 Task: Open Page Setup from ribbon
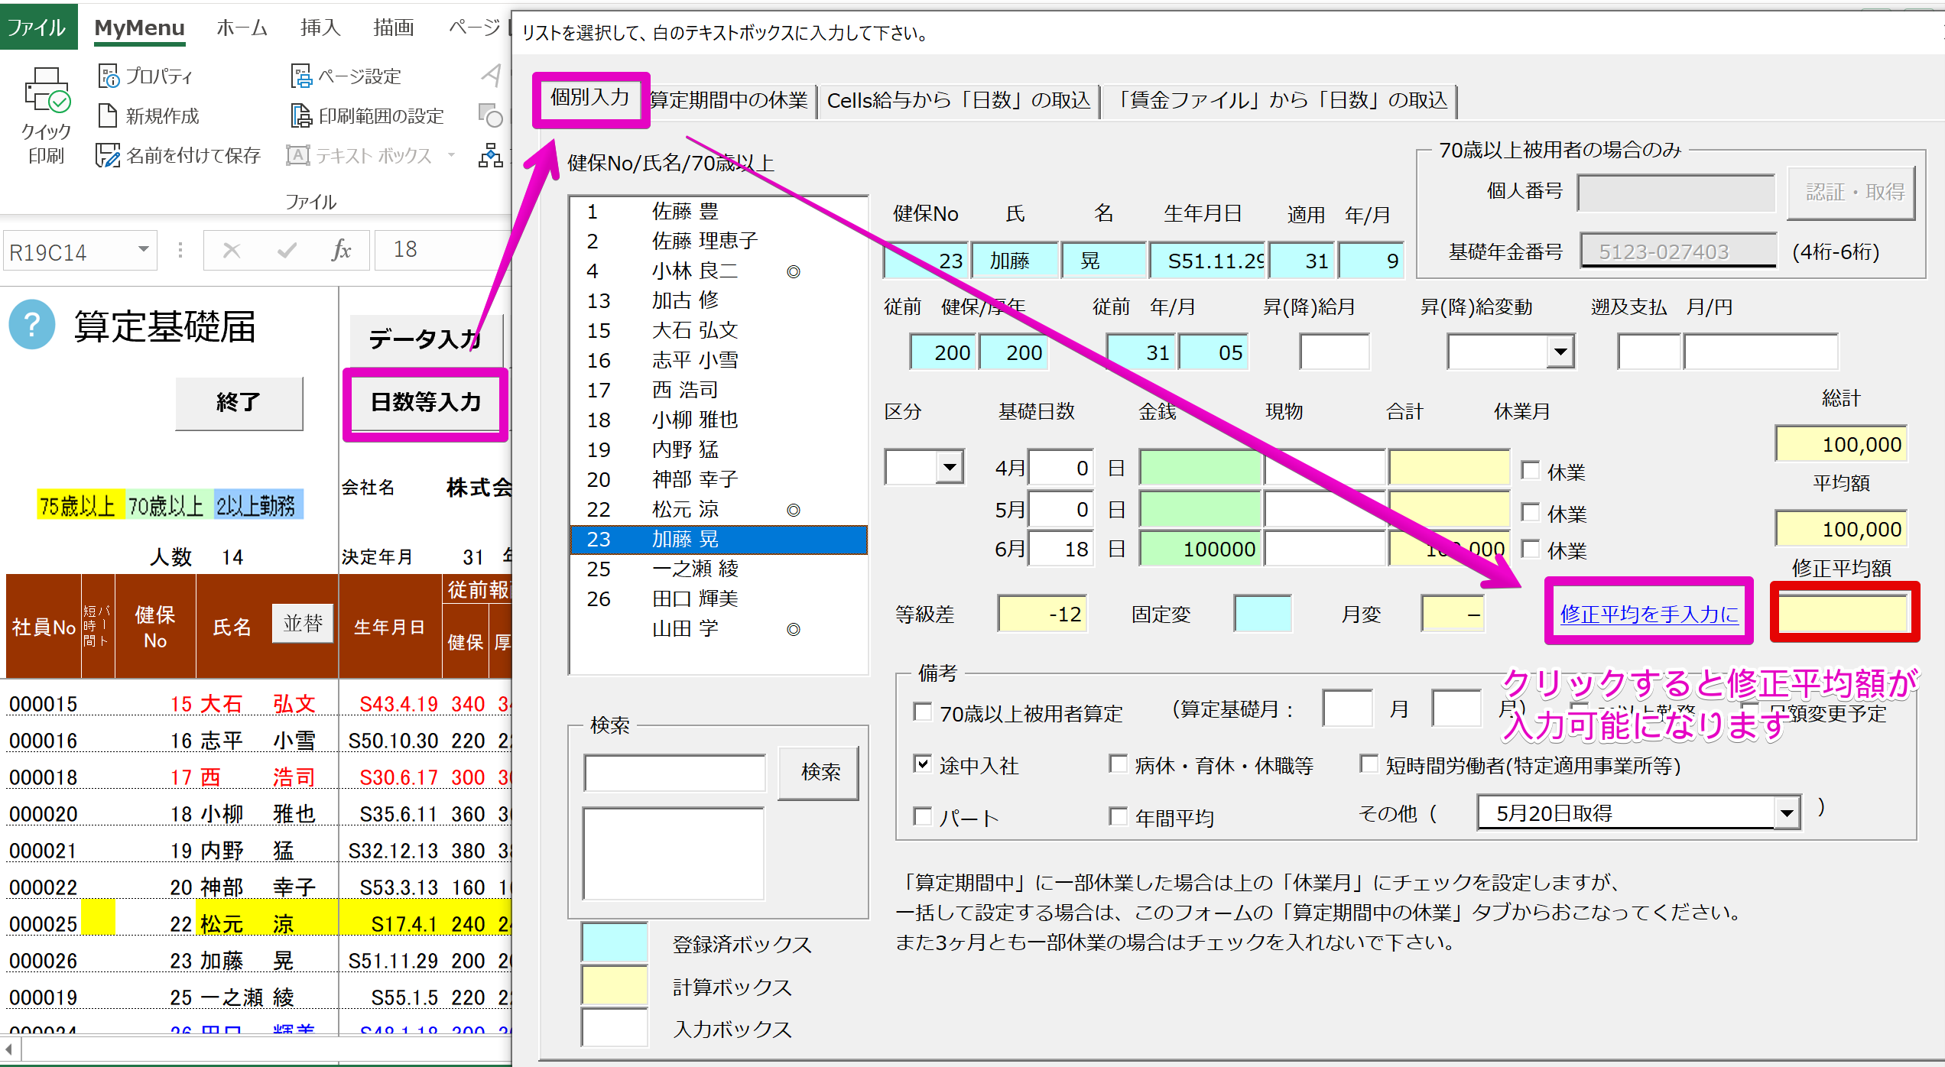click(x=346, y=76)
